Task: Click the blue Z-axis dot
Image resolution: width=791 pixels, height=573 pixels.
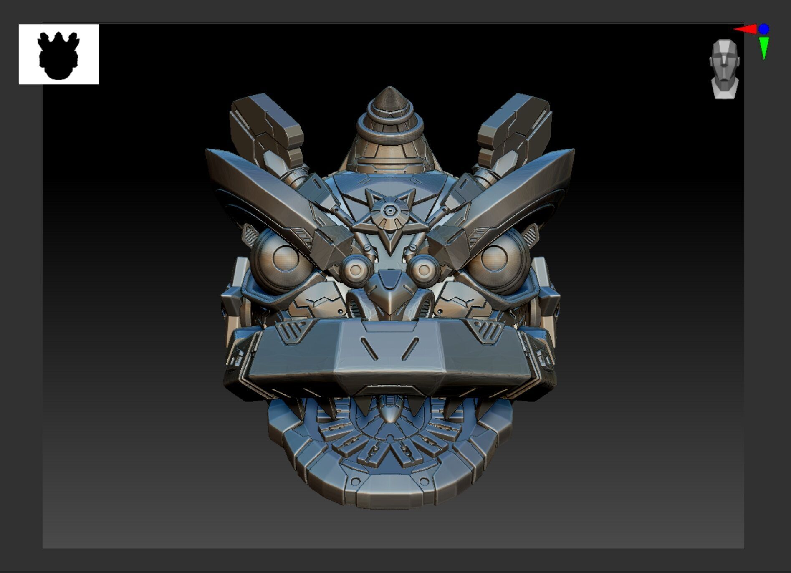Action: [764, 29]
